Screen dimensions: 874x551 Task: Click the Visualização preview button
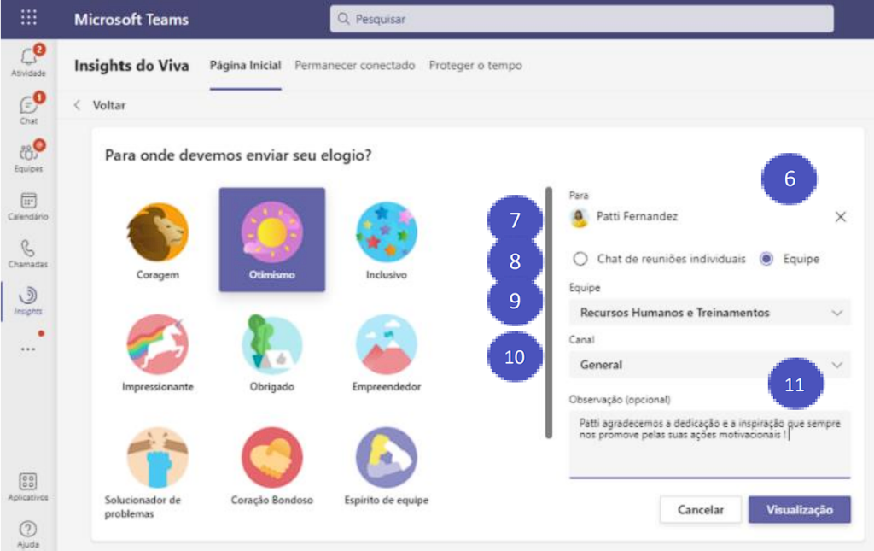click(799, 510)
